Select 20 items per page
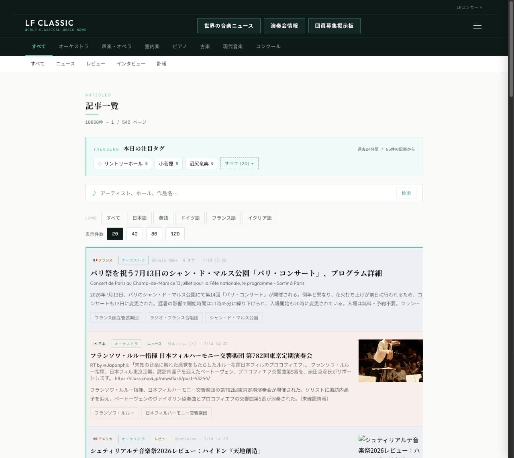The width and height of the screenshot is (514, 458). point(115,234)
